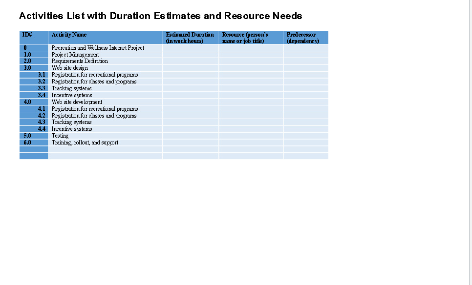Click ID cell "4.2" in the table

click(x=41, y=116)
